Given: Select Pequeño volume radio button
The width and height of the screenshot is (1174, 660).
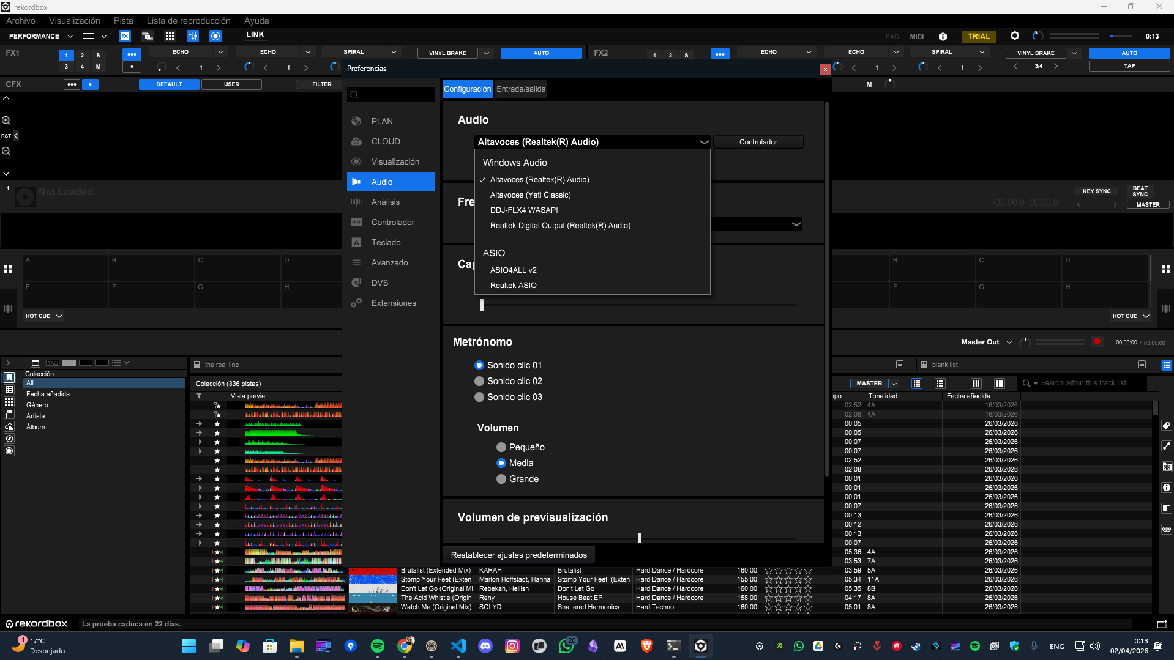Looking at the screenshot, I should pos(501,447).
